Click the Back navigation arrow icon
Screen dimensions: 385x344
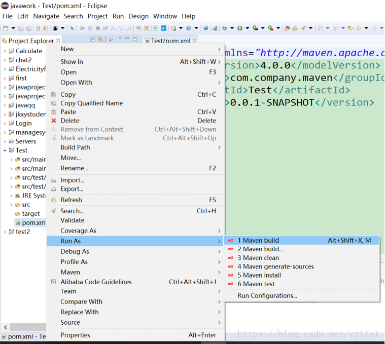(x=359, y=28)
